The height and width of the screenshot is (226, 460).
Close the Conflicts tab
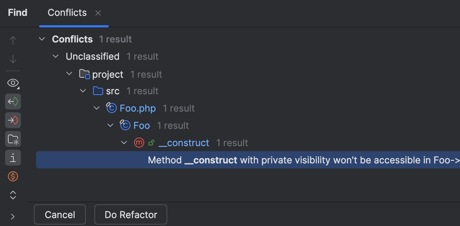pos(98,13)
